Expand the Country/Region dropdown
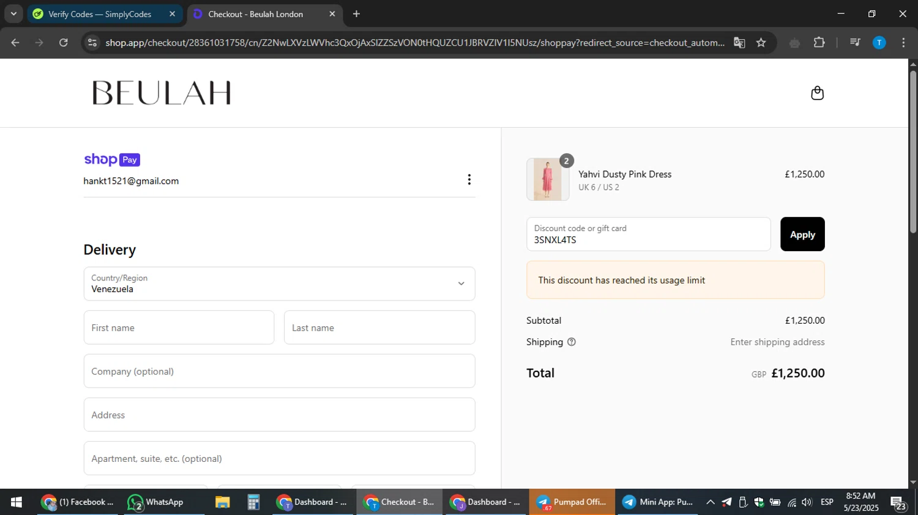Image resolution: width=918 pixels, height=515 pixels. [x=279, y=283]
